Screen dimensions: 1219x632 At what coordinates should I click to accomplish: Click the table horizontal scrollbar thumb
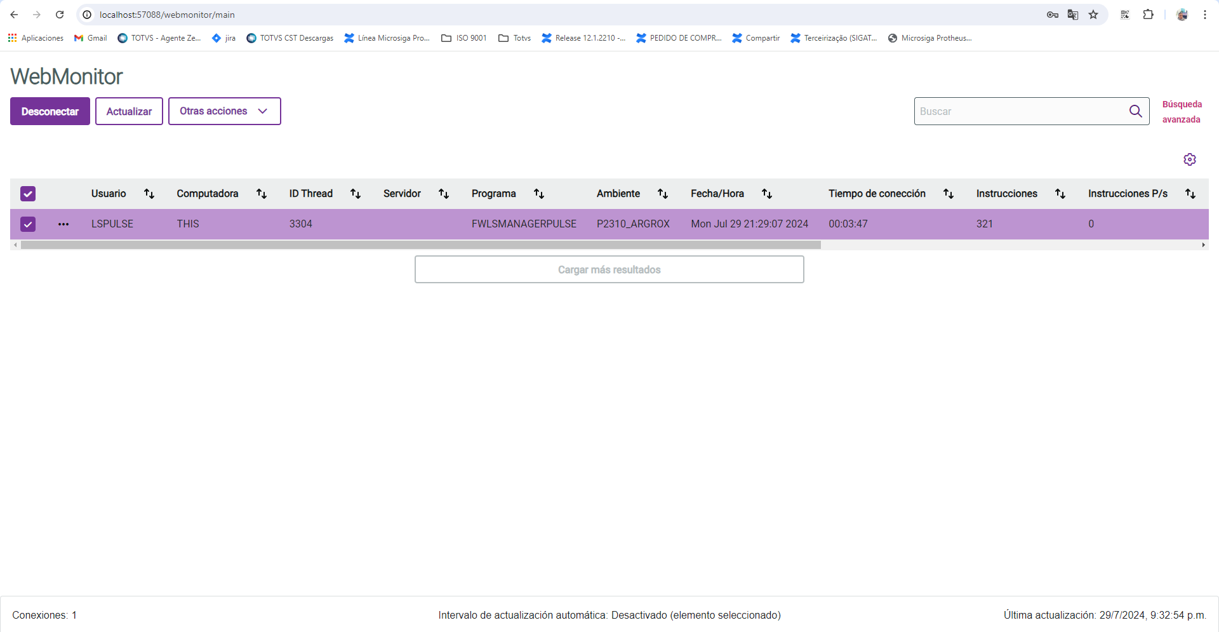[420, 245]
